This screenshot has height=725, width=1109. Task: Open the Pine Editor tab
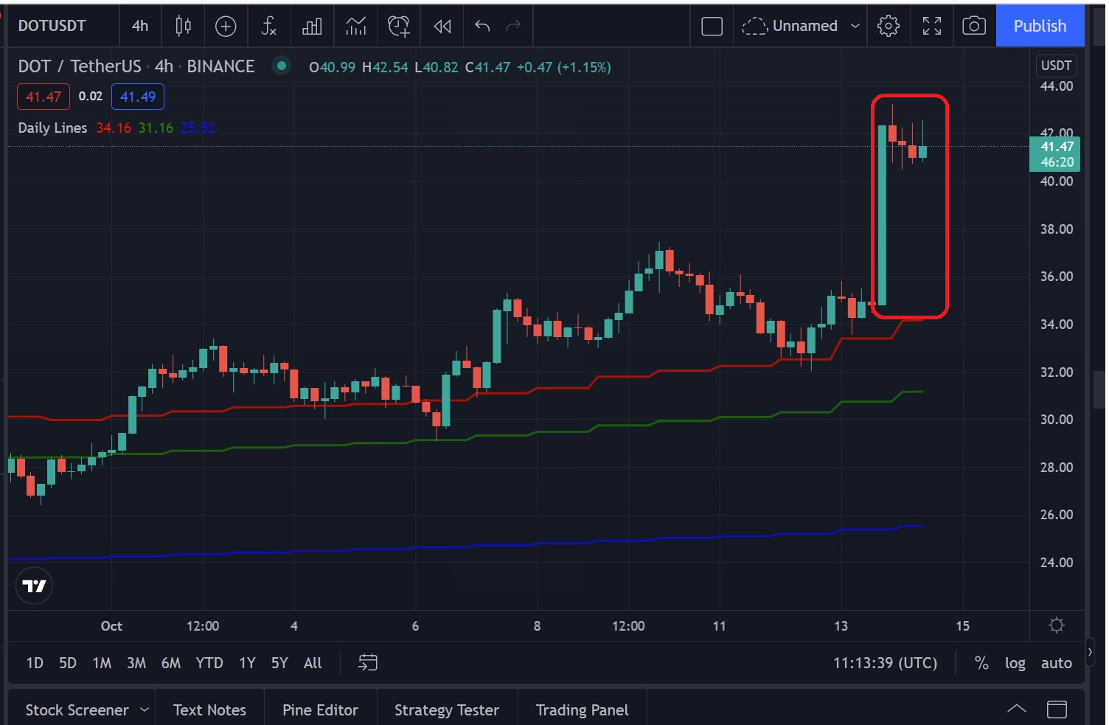coord(320,710)
